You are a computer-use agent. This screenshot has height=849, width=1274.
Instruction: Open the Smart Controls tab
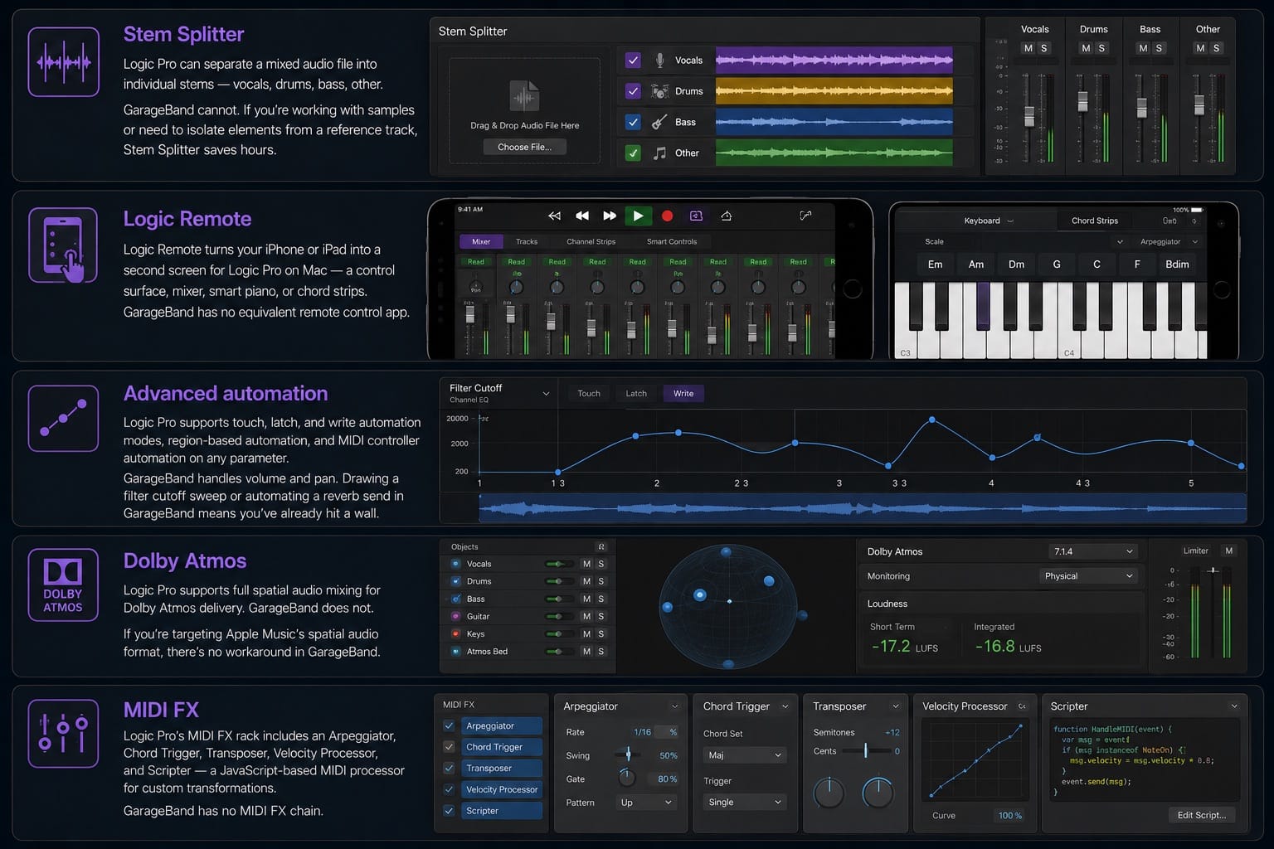(672, 242)
